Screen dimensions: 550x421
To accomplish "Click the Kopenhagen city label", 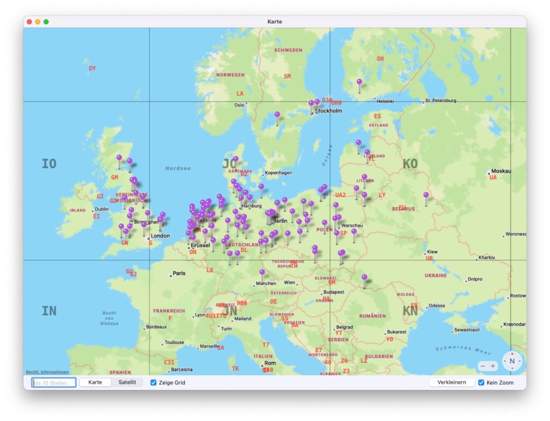I will pos(279,172).
